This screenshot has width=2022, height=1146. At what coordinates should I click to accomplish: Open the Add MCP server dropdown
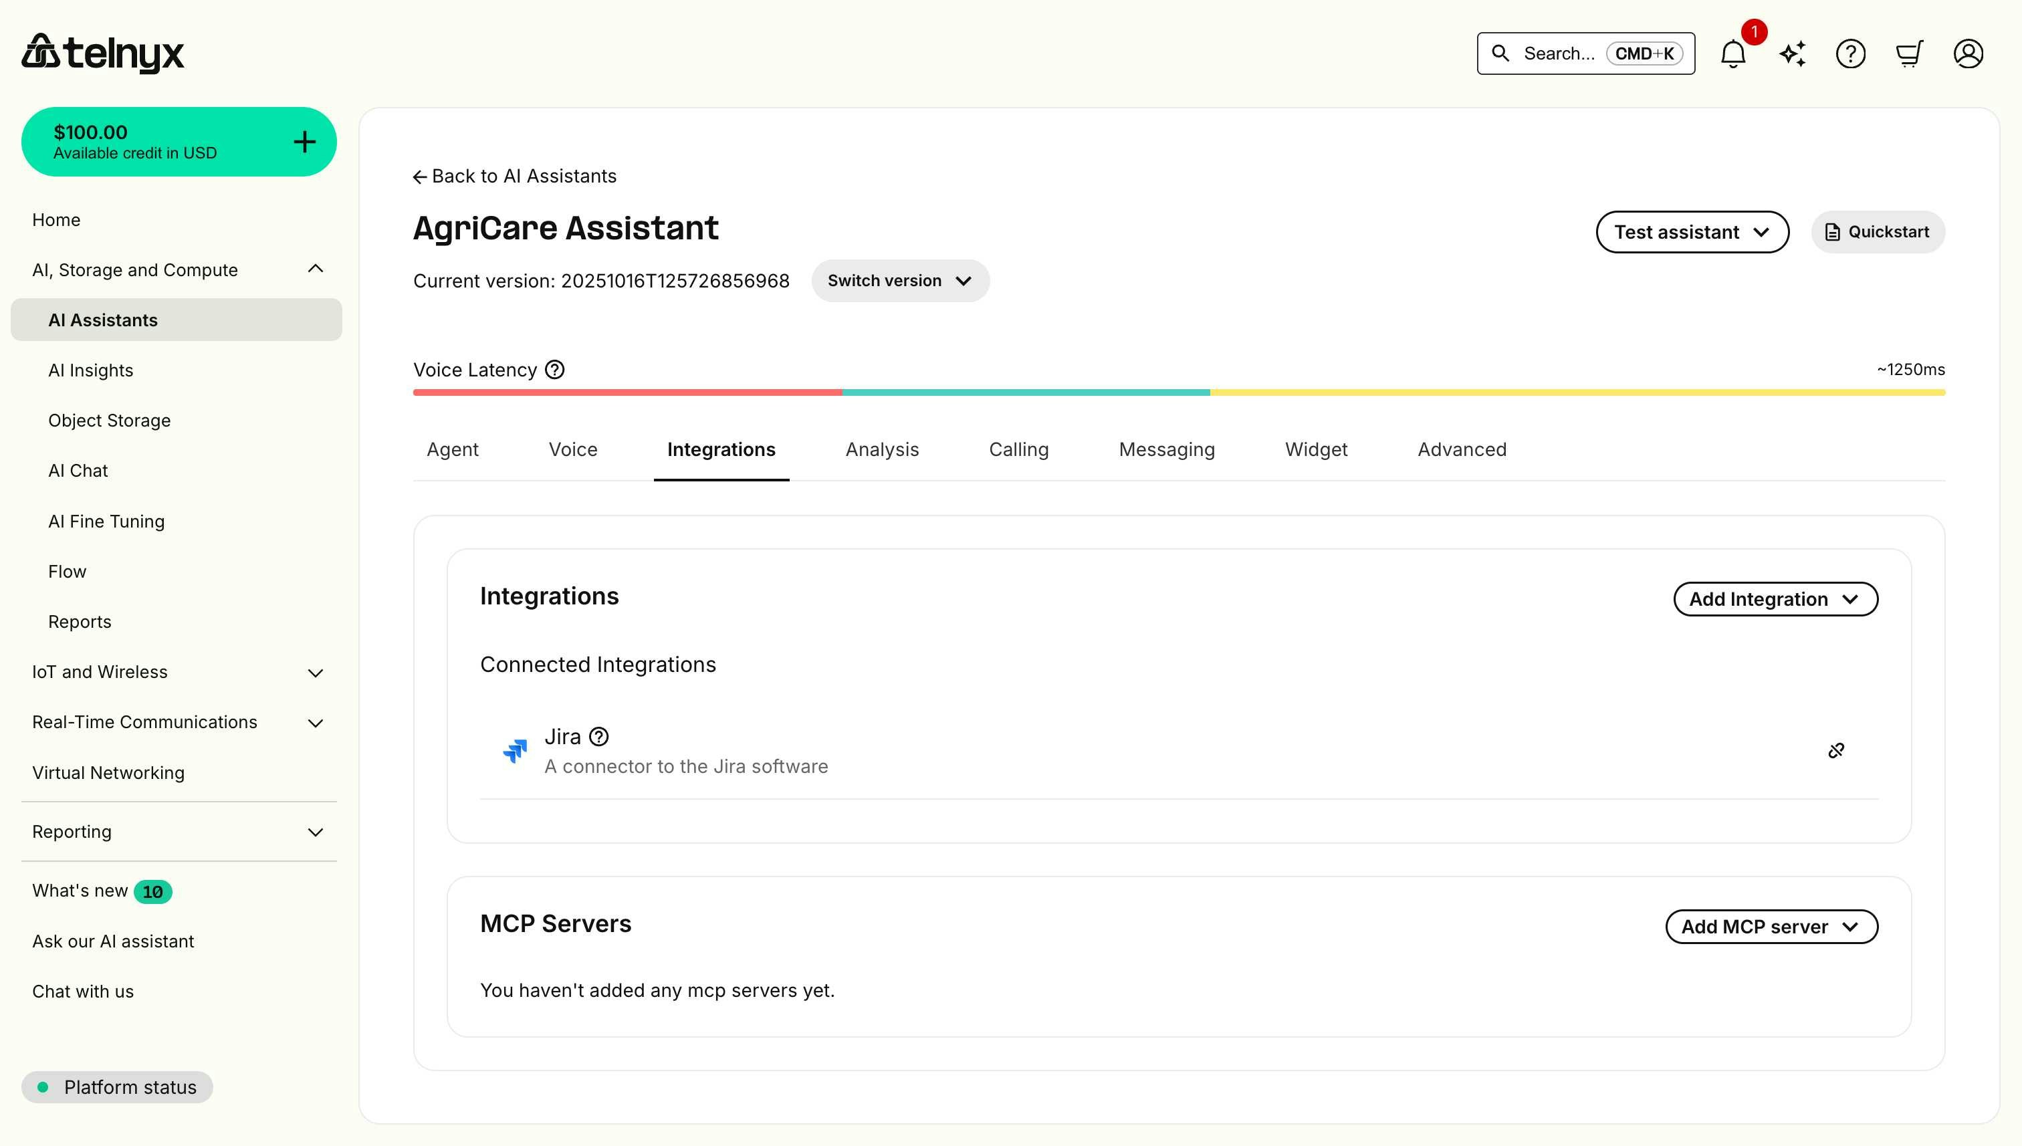pos(1772,927)
